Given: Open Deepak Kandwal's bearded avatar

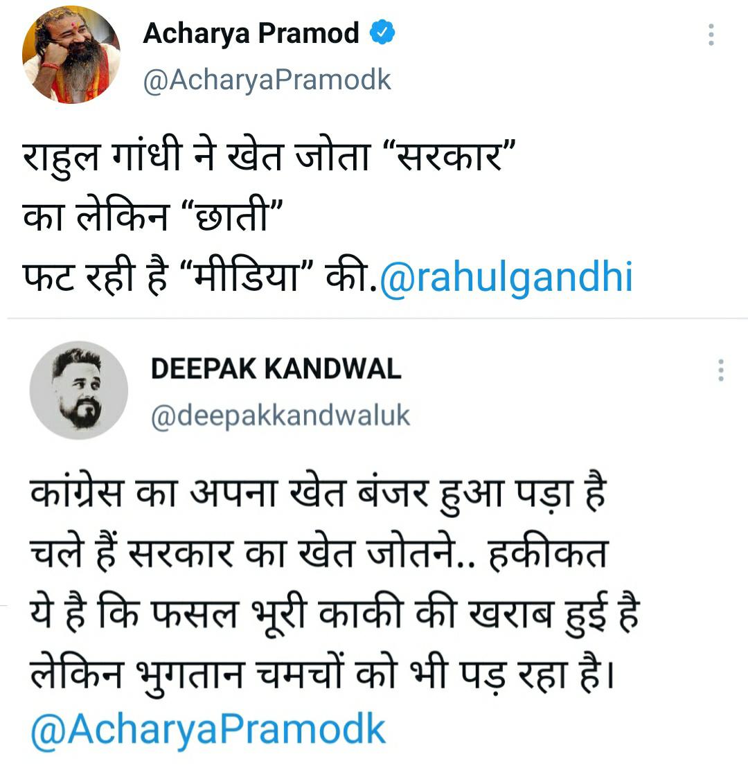Looking at the screenshot, I should pos(79,390).
